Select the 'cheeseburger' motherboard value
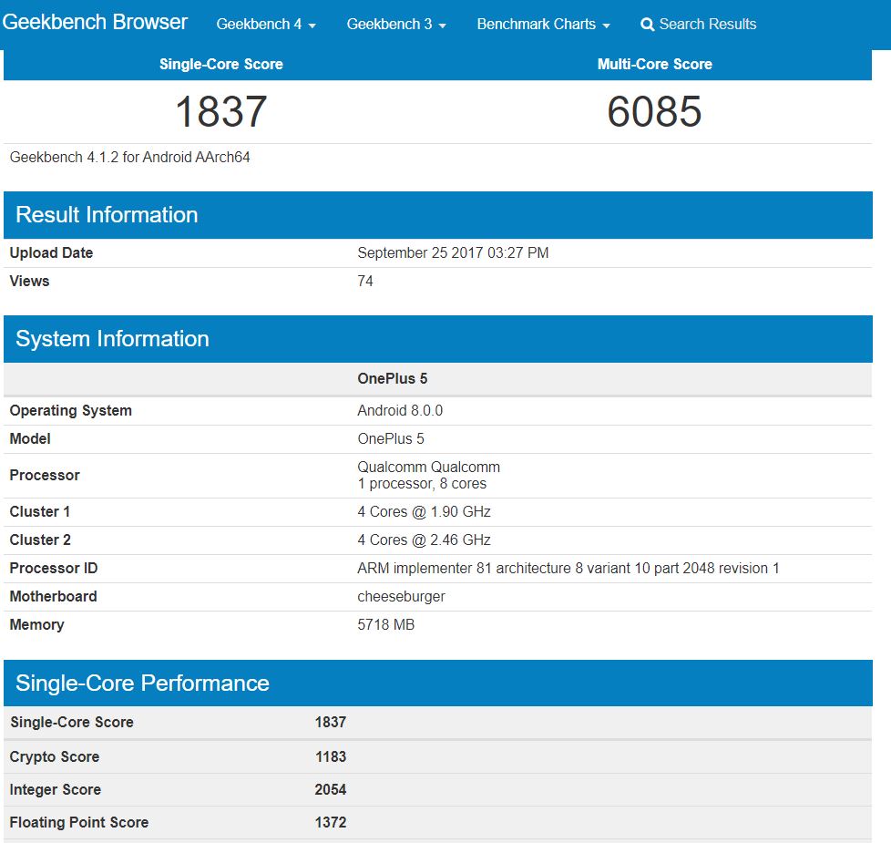 (401, 597)
